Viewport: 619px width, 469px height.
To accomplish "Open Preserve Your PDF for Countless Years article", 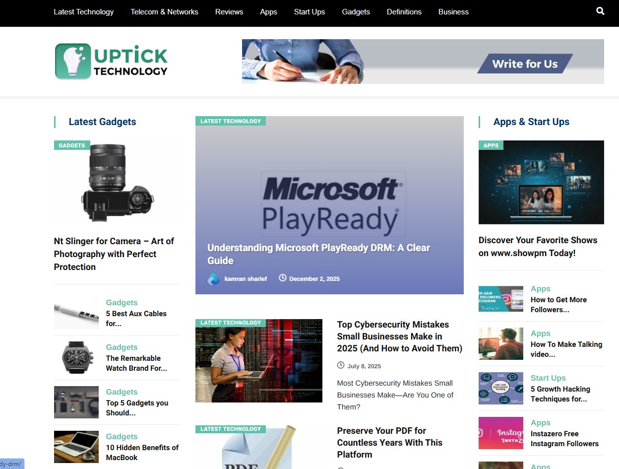I will pyautogui.click(x=389, y=442).
